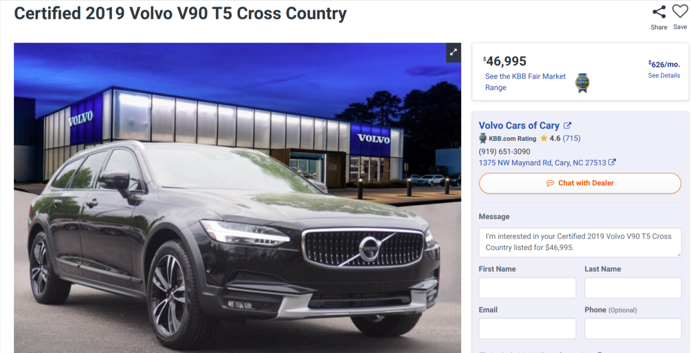Click the external link icon after the address
The image size is (691, 353).
(612, 163)
